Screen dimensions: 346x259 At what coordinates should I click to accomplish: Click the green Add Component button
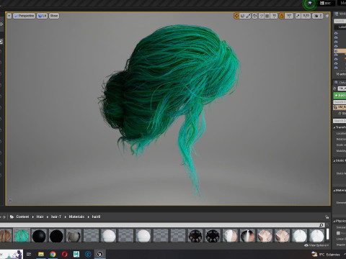pyautogui.click(x=340, y=96)
